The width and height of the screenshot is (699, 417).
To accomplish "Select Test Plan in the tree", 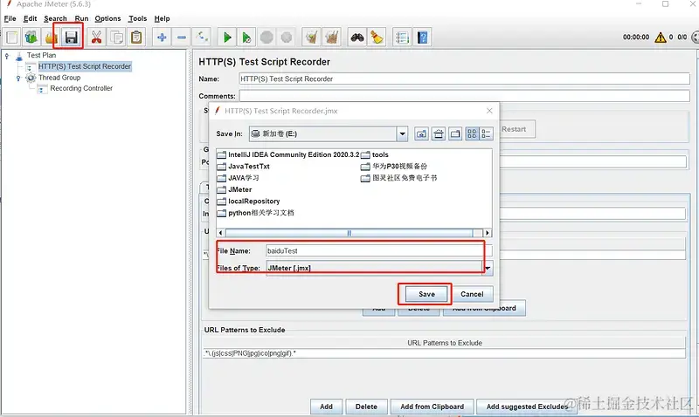I will coord(41,55).
